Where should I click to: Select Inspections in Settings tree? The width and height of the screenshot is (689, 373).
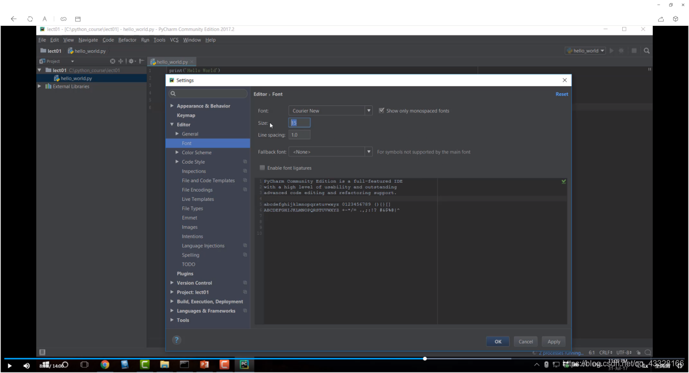194,171
